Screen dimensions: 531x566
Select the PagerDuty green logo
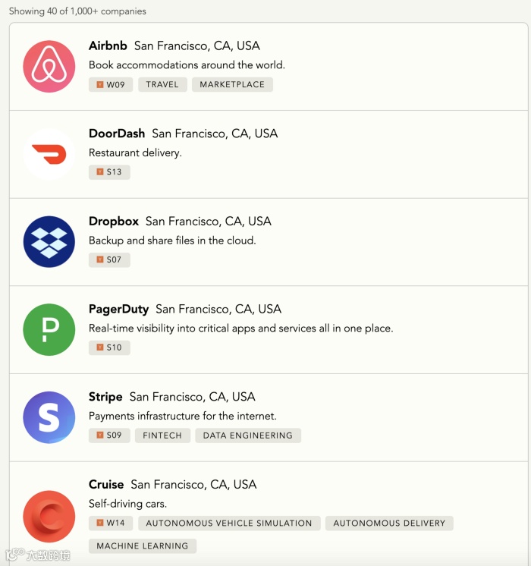click(49, 329)
